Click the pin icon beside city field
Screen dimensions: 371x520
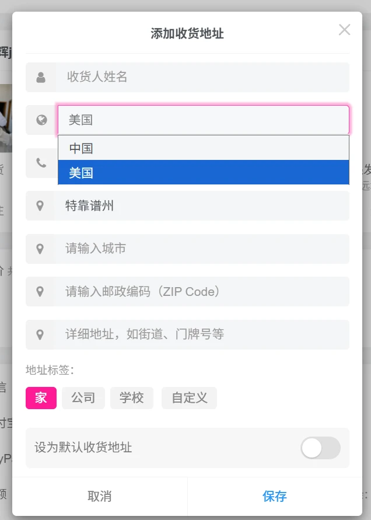pos(40,249)
